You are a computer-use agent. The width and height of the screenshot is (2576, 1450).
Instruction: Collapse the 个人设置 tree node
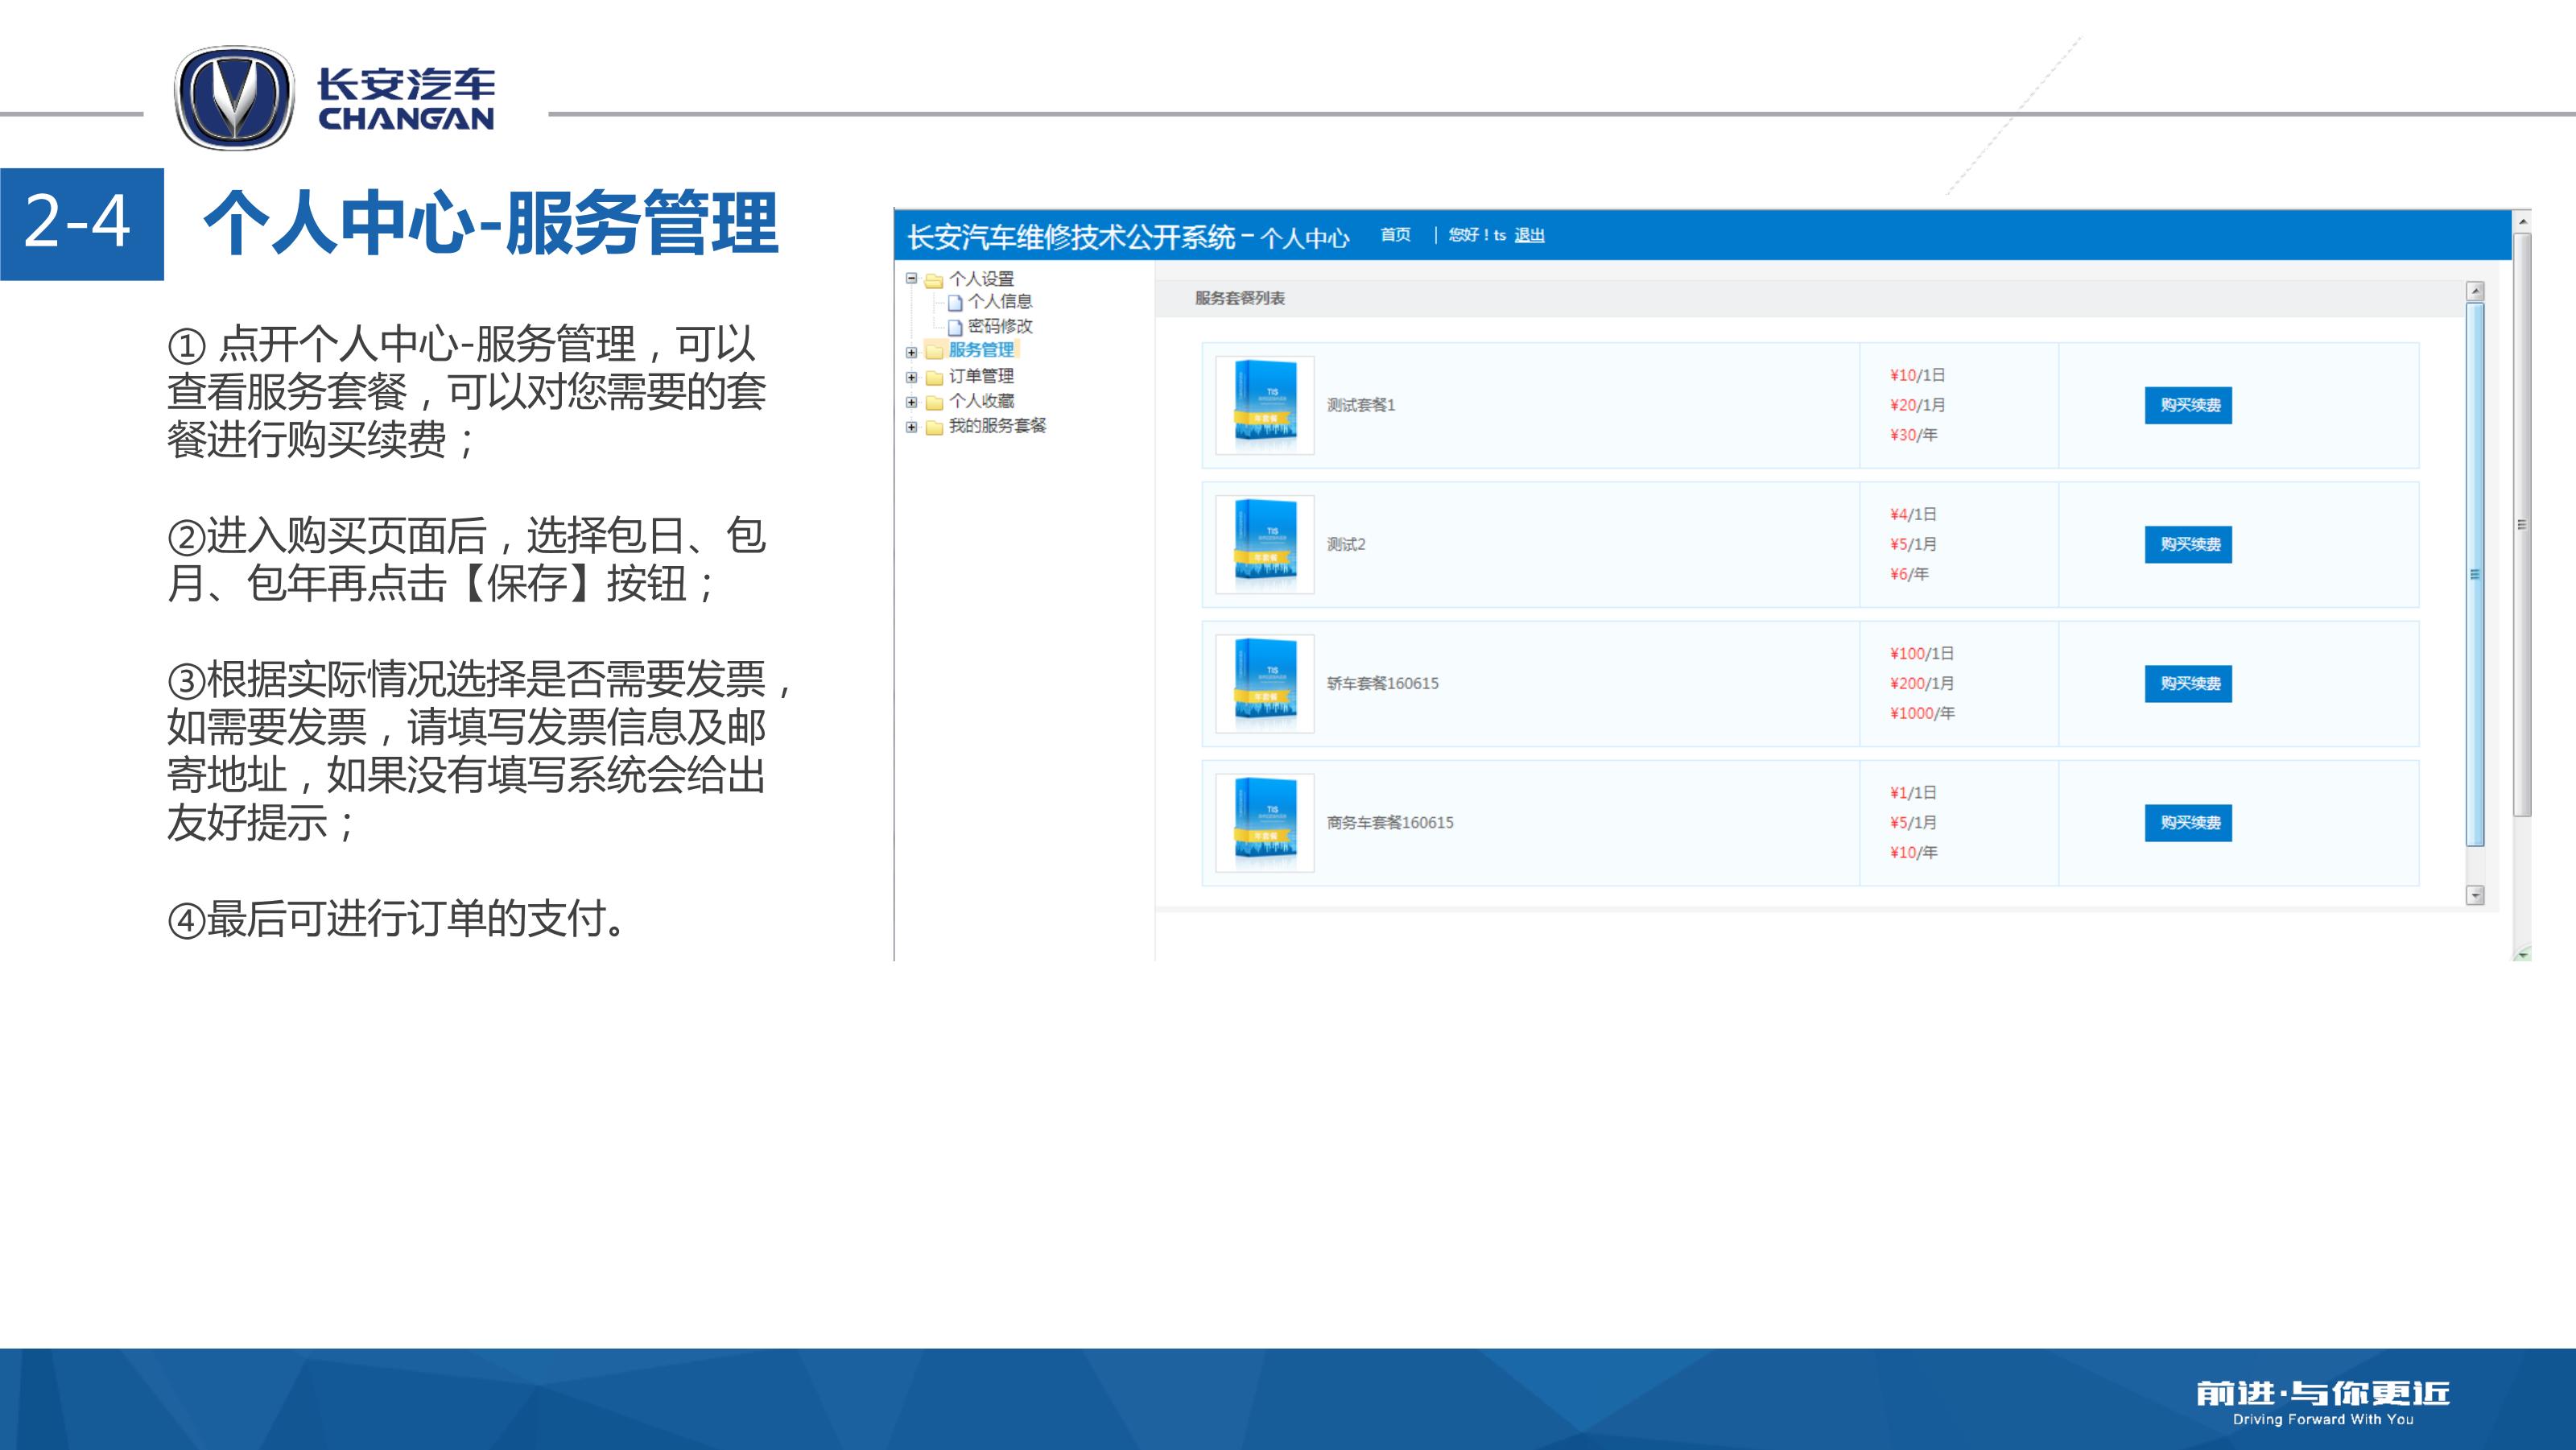click(x=911, y=278)
